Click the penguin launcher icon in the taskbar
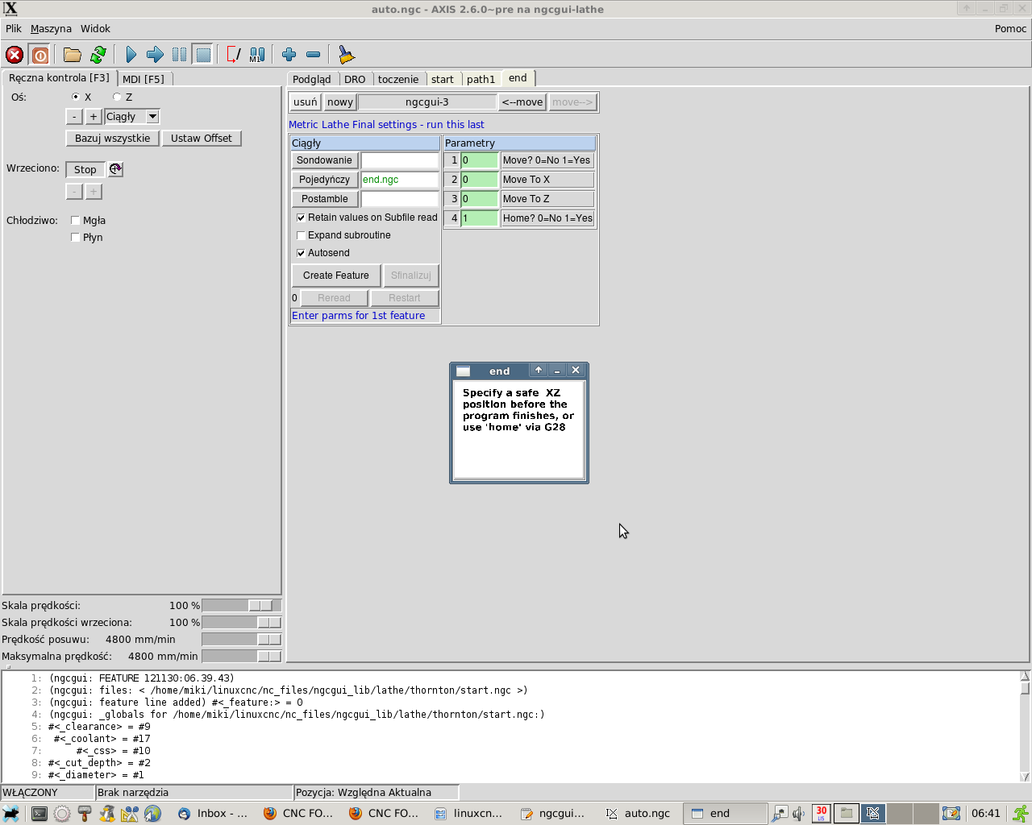This screenshot has width=1032, height=825. click(x=107, y=814)
